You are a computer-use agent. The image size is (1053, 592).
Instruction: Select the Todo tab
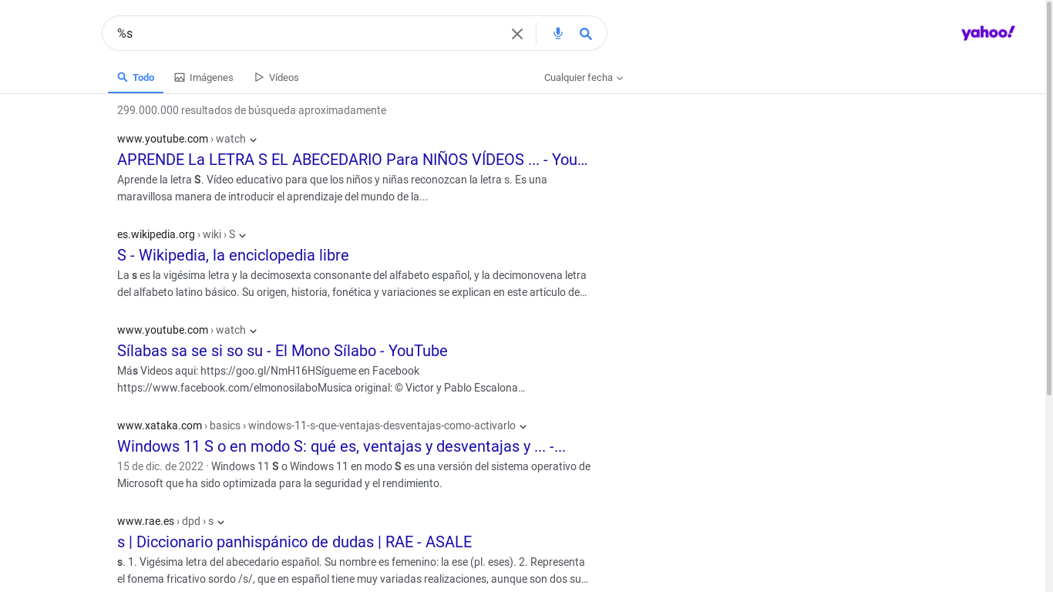coord(136,77)
